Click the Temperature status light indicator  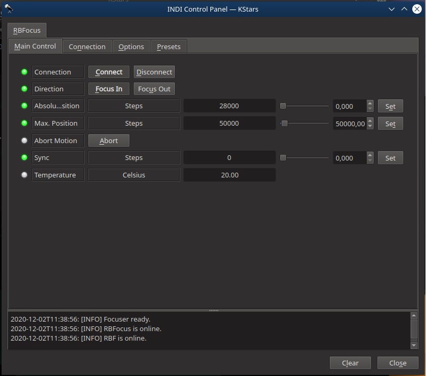click(24, 175)
